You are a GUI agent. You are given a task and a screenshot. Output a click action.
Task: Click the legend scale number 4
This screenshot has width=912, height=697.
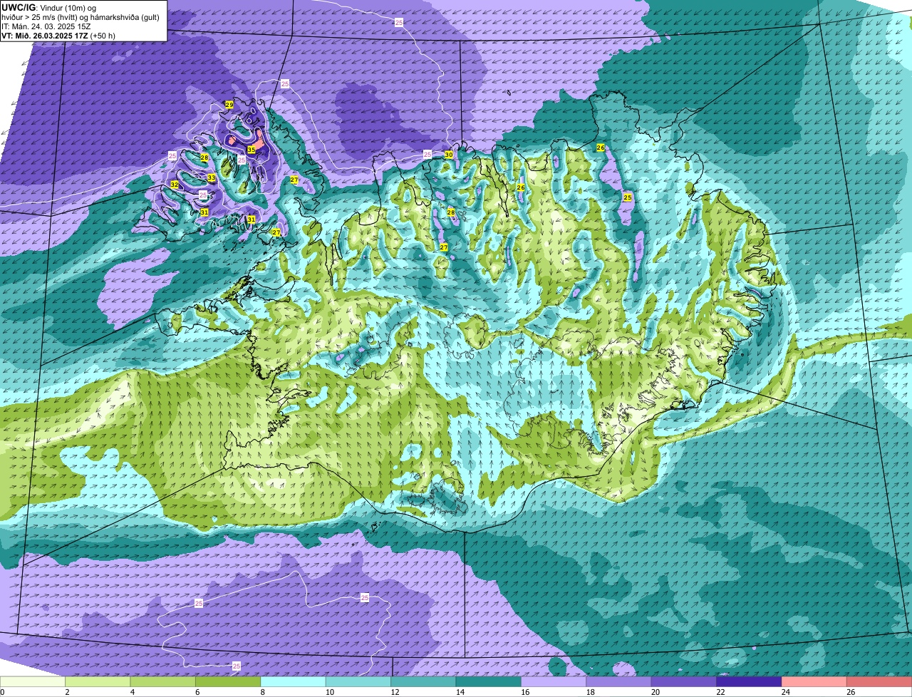point(132,692)
